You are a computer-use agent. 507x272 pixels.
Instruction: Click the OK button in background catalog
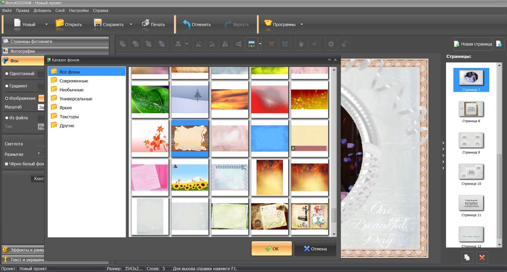272,249
